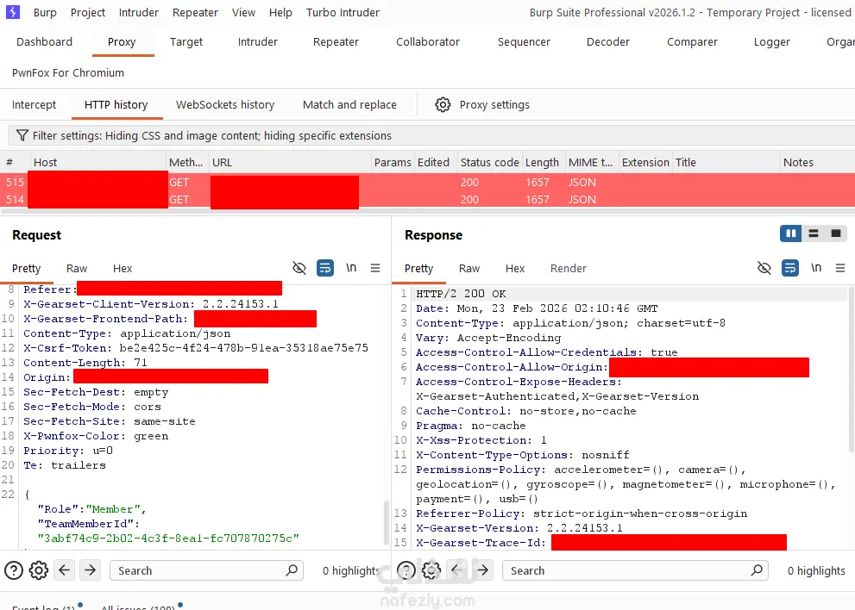Switch to the Logger tab
The width and height of the screenshot is (855, 610).
pyautogui.click(x=771, y=42)
